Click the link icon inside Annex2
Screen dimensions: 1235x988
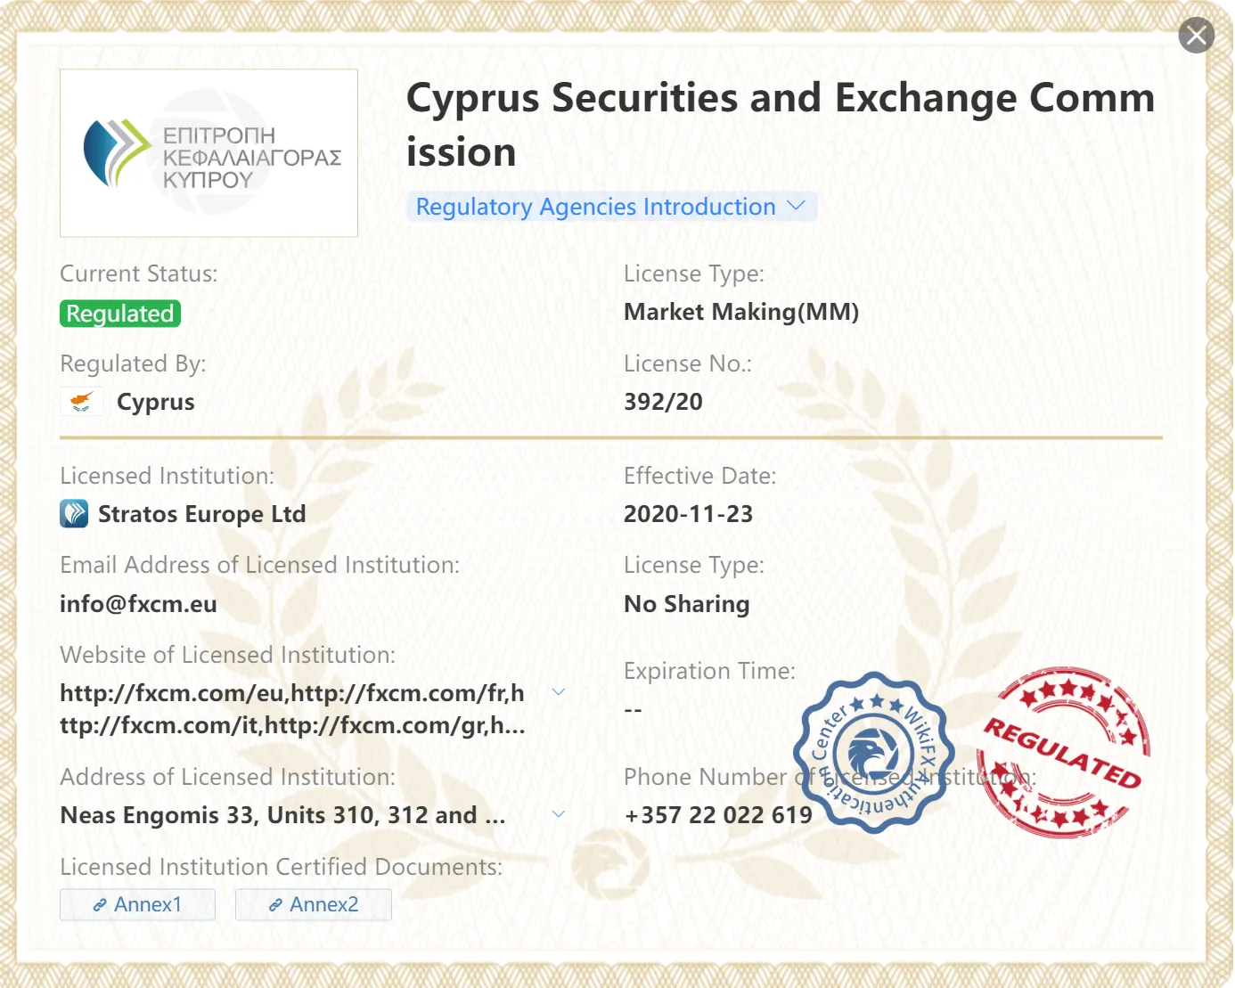[275, 905]
